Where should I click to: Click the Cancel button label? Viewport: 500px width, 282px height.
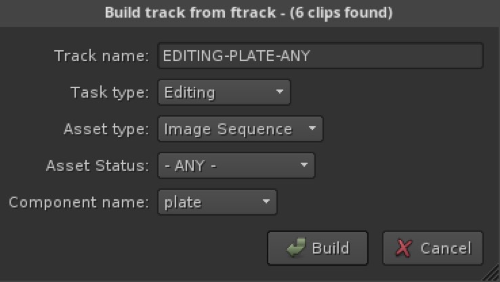(446, 248)
